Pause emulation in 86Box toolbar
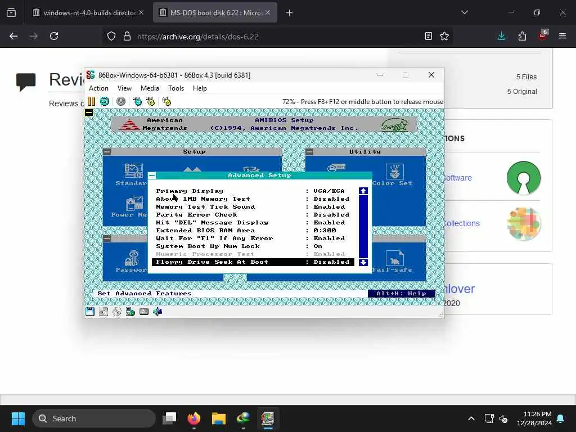 (x=92, y=101)
